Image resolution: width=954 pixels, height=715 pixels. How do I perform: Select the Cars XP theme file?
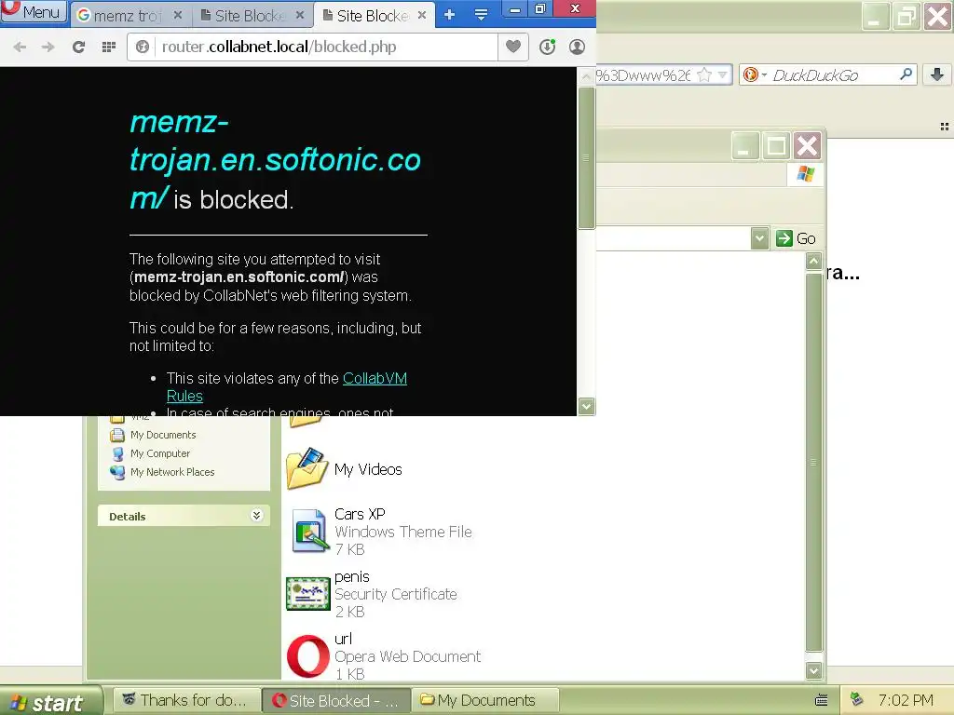(x=380, y=532)
